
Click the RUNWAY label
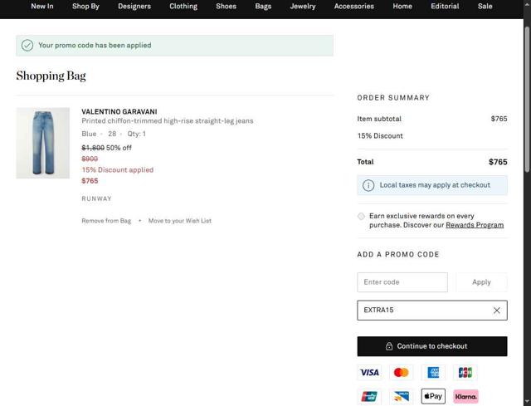tap(96, 199)
